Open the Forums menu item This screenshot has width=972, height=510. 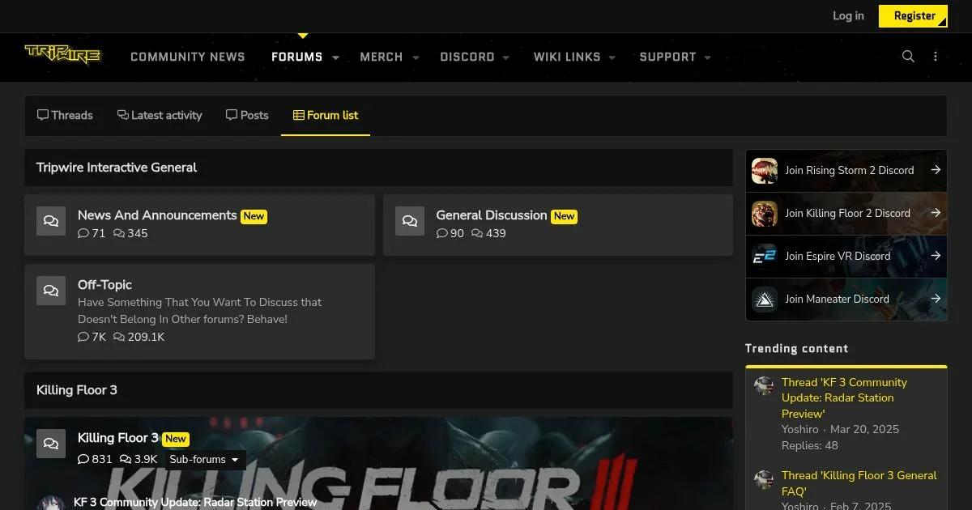click(x=296, y=57)
